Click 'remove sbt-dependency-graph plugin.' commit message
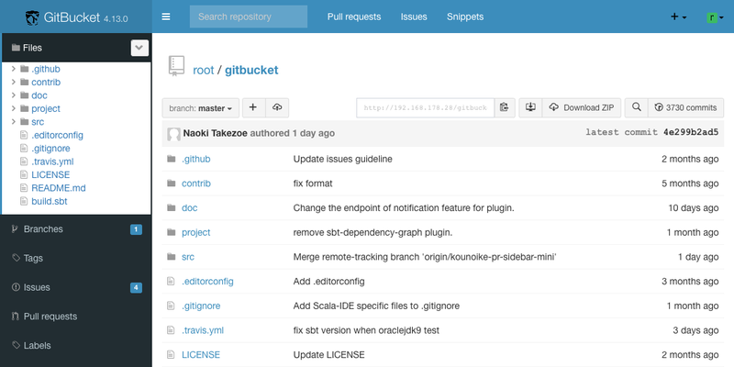This screenshot has width=734, height=367. click(373, 232)
